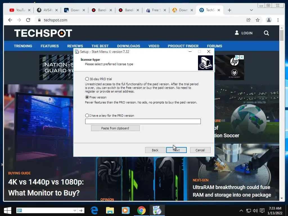The height and width of the screenshot is (216, 288).
Task: Bookmark this page with the star
Action: [258, 20]
